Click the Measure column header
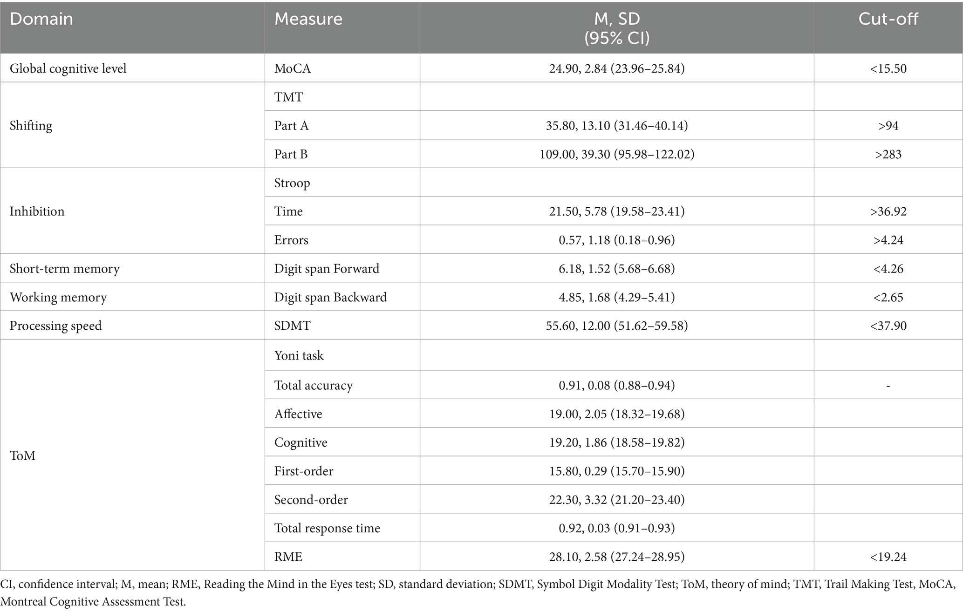The height and width of the screenshot is (612, 963). click(308, 19)
